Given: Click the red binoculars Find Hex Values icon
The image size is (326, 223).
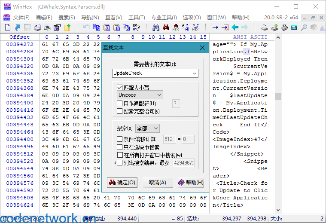Looking at the screenshot, I should point(166,27).
